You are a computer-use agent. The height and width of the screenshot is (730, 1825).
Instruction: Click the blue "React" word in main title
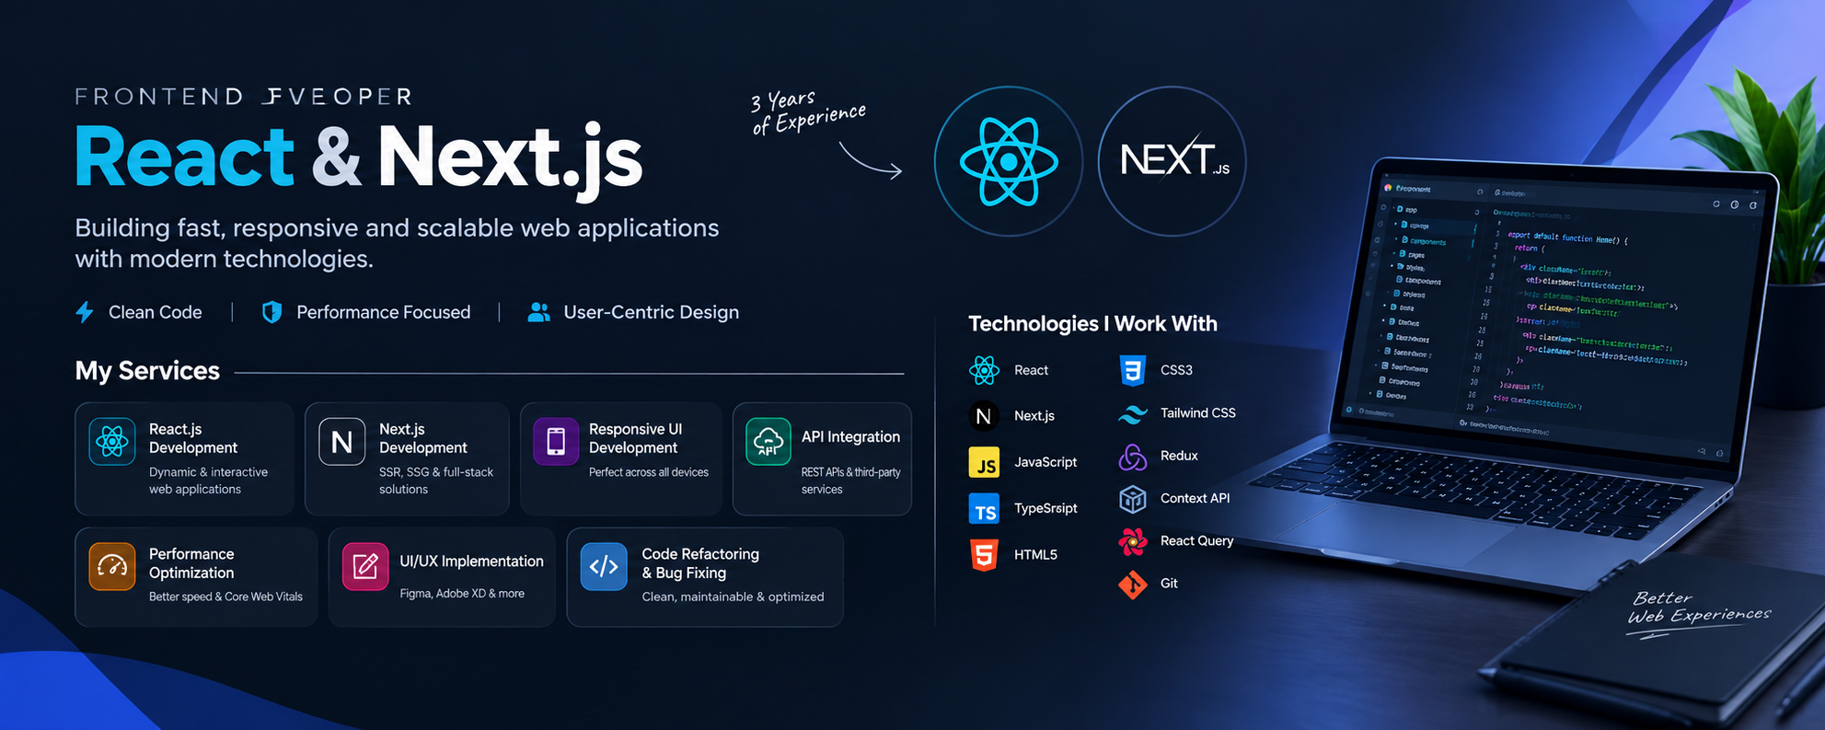185,156
